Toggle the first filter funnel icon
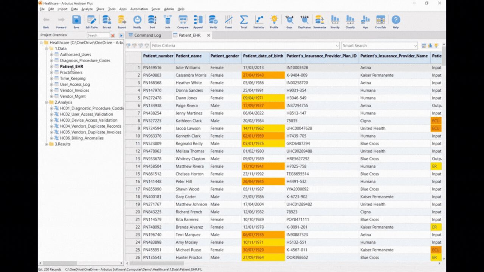This screenshot has width=484, height=272. pos(128,46)
